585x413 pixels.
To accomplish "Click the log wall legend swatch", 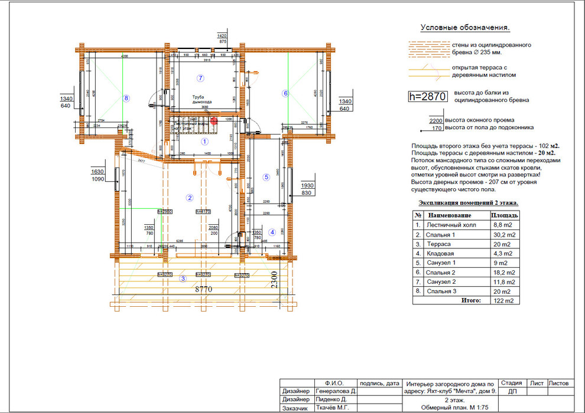I will click(x=429, y=48).
